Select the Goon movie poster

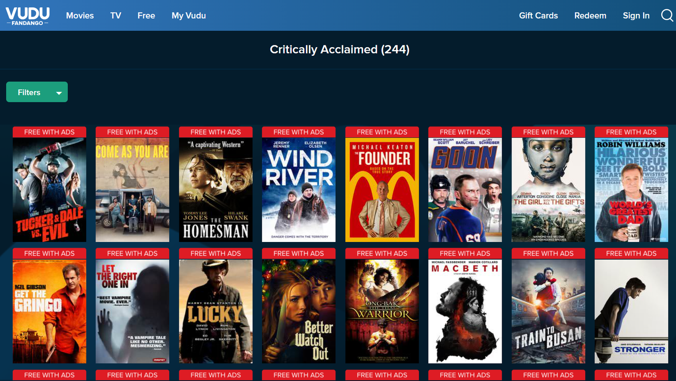pos(465,189)
